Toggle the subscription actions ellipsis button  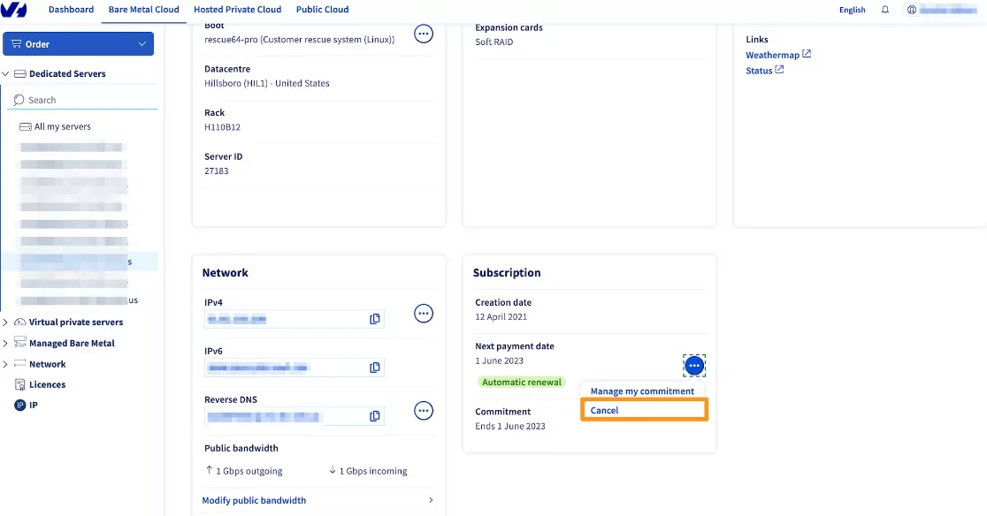[694, 365]
